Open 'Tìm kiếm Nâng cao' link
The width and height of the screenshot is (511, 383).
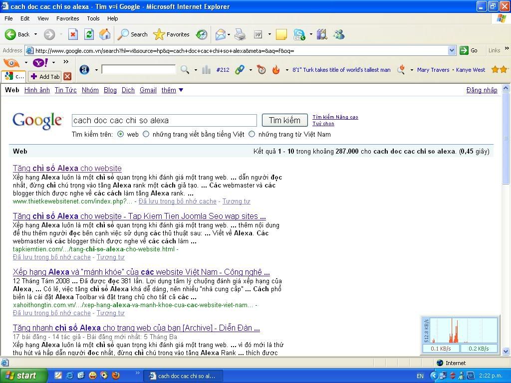click(x=335, y=117)
